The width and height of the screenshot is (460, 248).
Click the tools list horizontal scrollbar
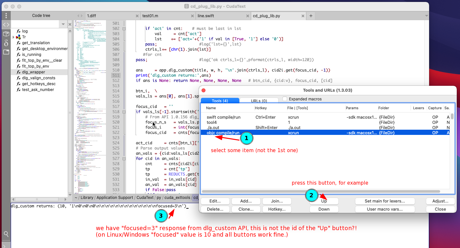[321, 191]
